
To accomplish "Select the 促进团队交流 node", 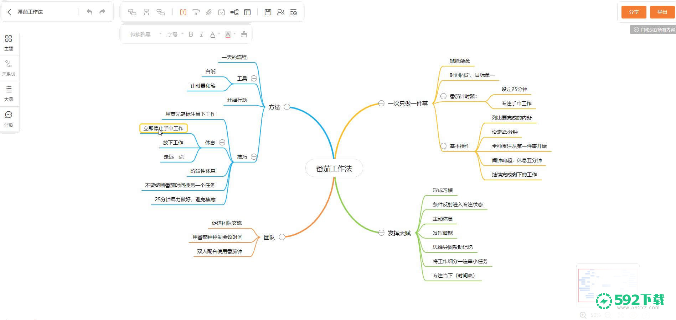I will click(227, 223).
